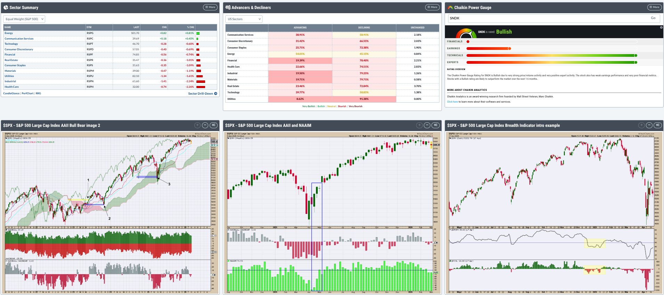
Task: Click the Chaikin Power Gauge logo icon
Action: (450, 7)
